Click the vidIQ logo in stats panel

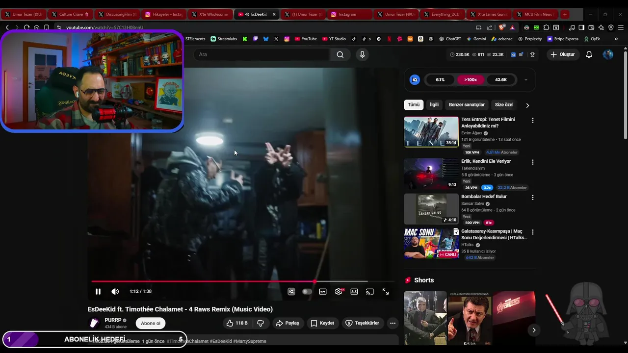click(415, 80)
